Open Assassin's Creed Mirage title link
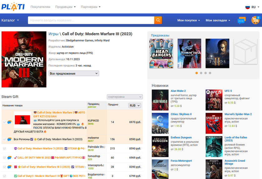Screen dimensions: 262x179 click(x=235, y=162)
